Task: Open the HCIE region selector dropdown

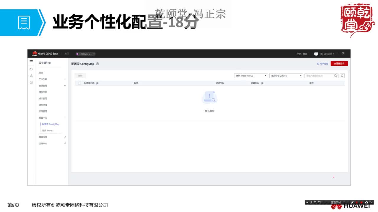Action: (x=86, y=54)
